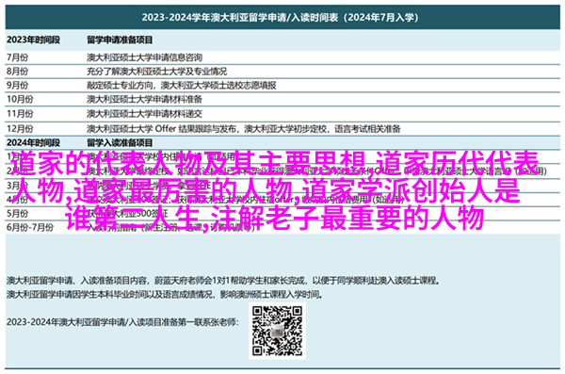This screenshot has height=374, width=565.
Task: Click the line "2023-2024年澳大利亚留学申请/入读项目准备第一联系张老师:"
Action: (x=122, y=321)
